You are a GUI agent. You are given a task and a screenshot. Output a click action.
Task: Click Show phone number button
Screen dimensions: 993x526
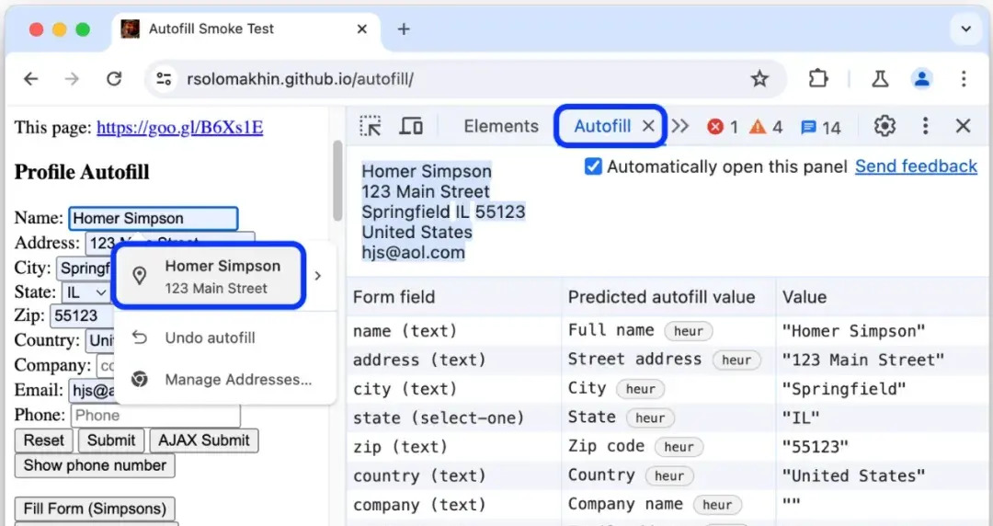click(x=95, y=465)
